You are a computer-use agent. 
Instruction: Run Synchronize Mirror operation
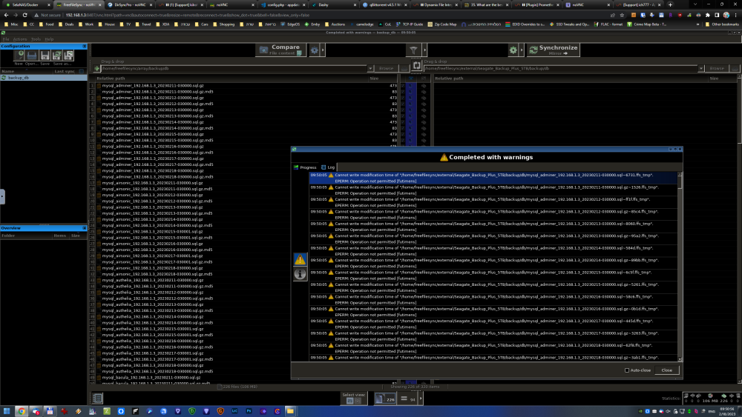554,50
